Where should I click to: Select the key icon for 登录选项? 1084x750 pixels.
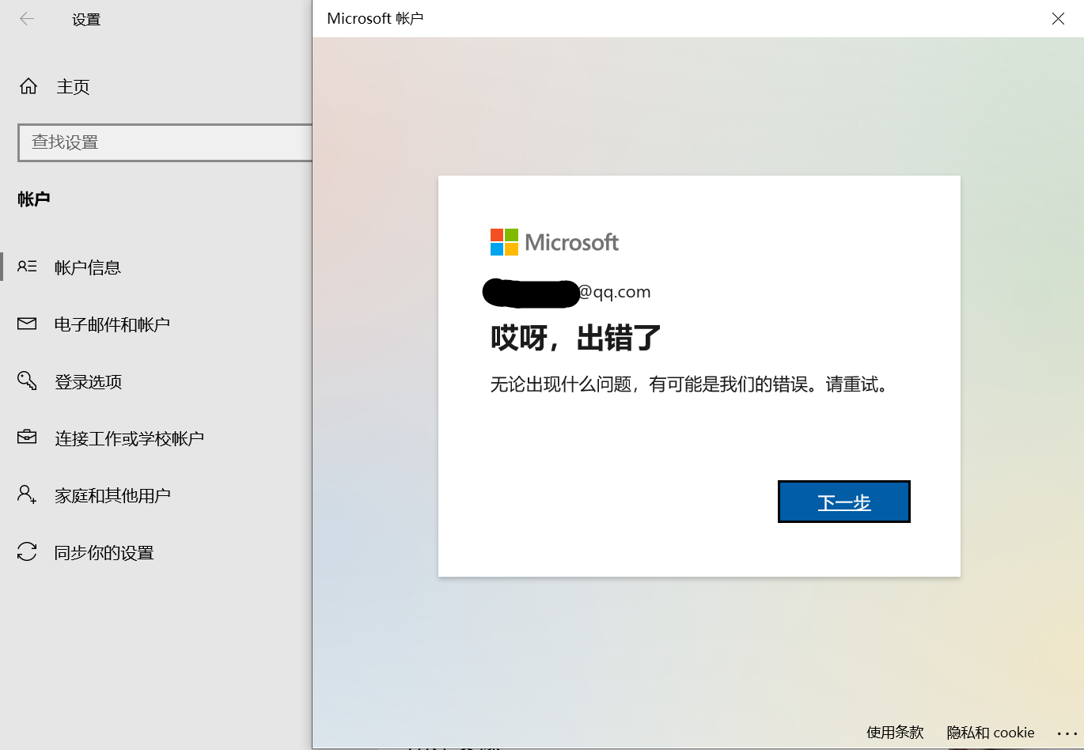[x=27, y=381]
